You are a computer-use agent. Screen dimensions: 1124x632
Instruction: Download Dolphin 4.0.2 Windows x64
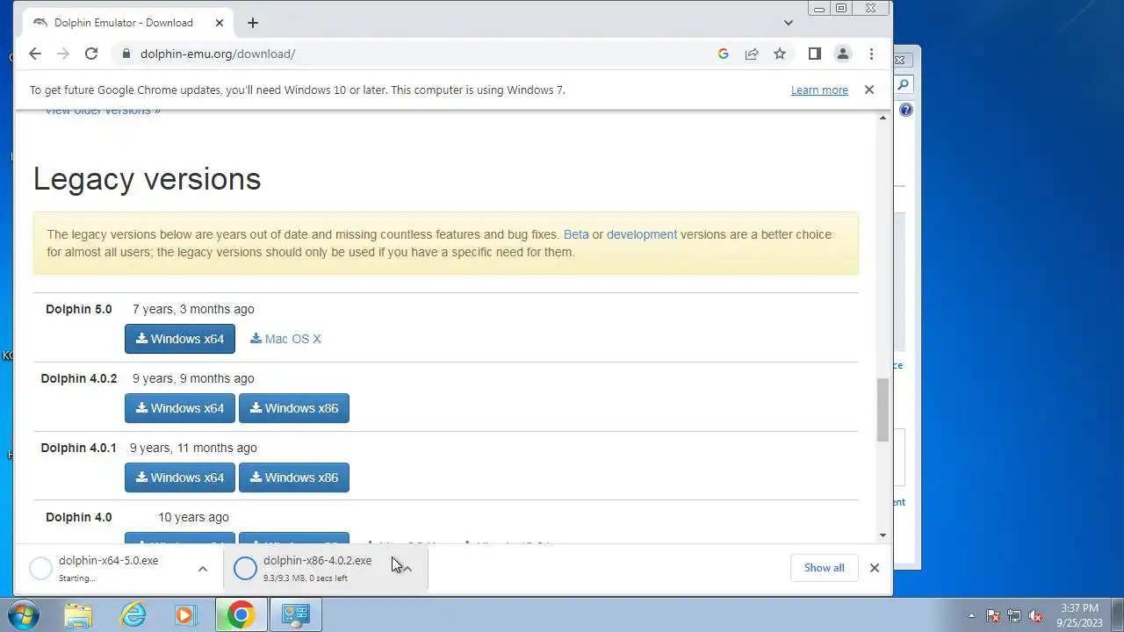tap(180, 408)
